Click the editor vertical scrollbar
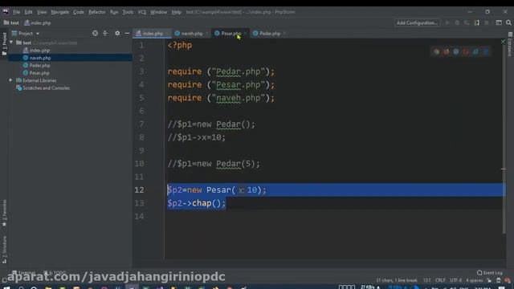 [x=504, y=139]
